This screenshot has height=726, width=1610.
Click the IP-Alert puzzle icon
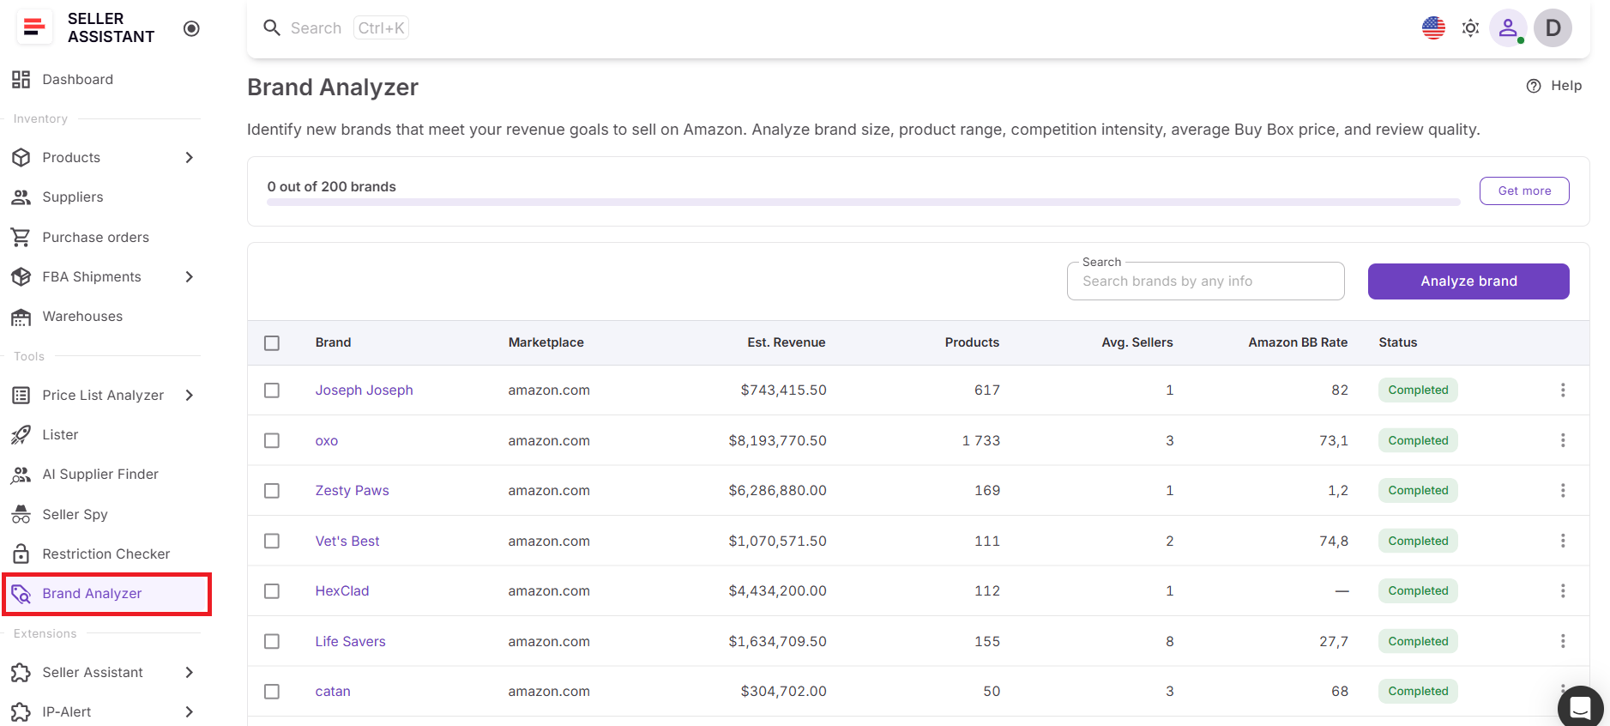point(21,712)
